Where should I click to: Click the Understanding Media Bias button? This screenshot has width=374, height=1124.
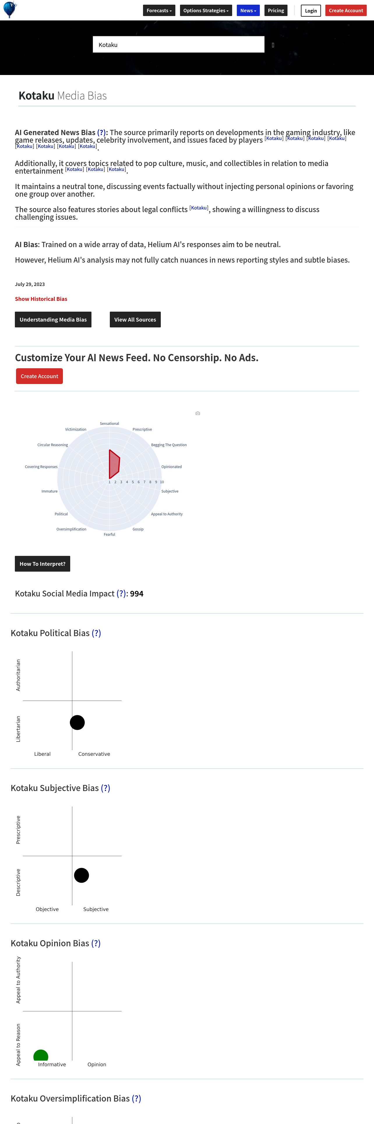(x=53, y=320)
